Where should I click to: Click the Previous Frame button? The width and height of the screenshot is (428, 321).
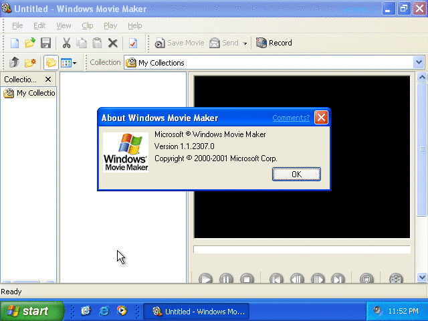[x=297, y=278]
